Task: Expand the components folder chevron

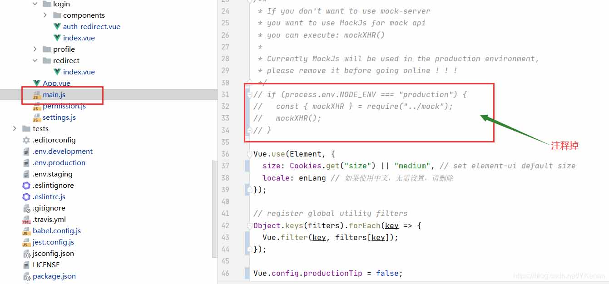Action: point(45,15)
